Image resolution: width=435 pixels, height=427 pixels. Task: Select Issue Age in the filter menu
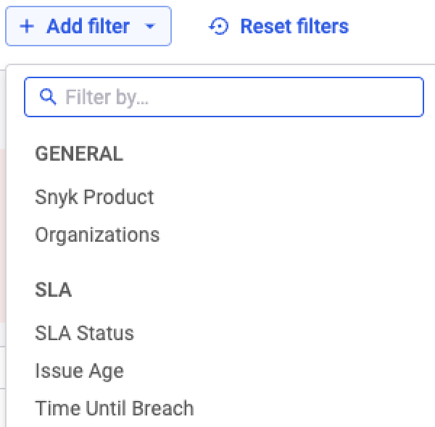tap(79, 371)
